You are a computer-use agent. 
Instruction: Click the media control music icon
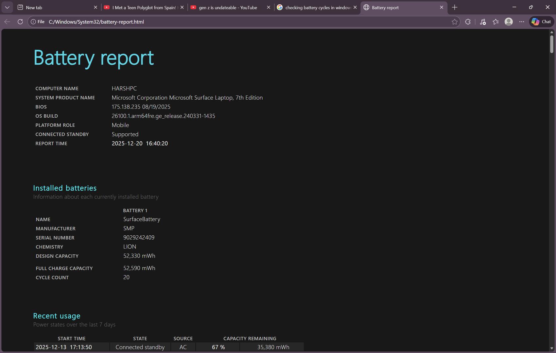(x=483, y=22)
